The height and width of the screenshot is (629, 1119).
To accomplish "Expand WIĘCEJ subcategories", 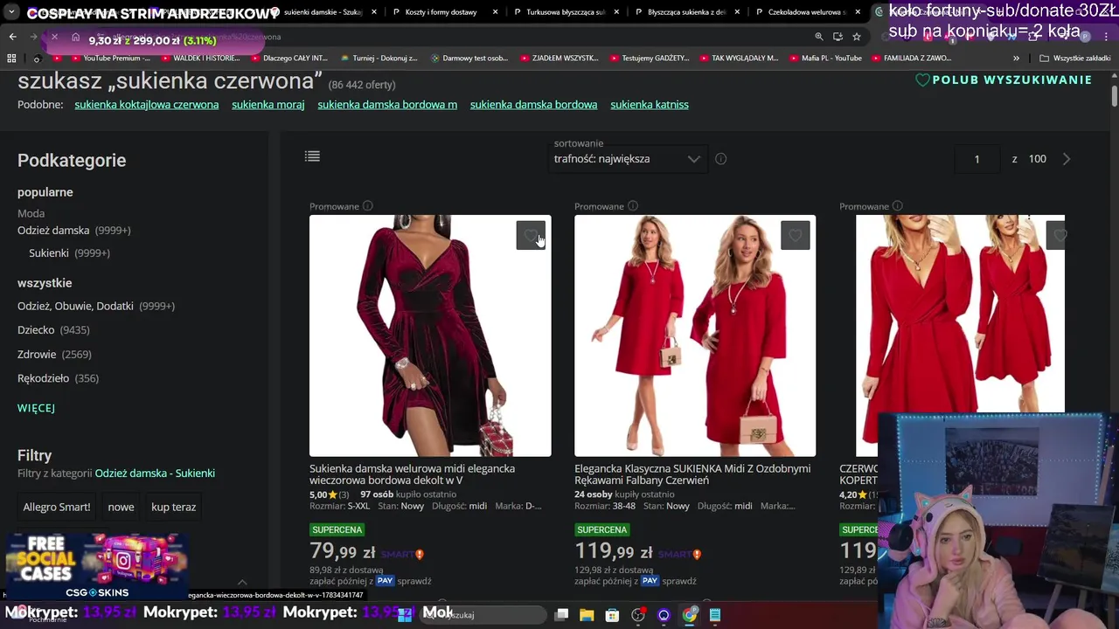I will pyautogui.click(x=36, y=408).
